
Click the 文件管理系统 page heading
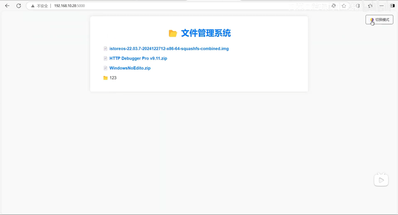tap(206, 33)
